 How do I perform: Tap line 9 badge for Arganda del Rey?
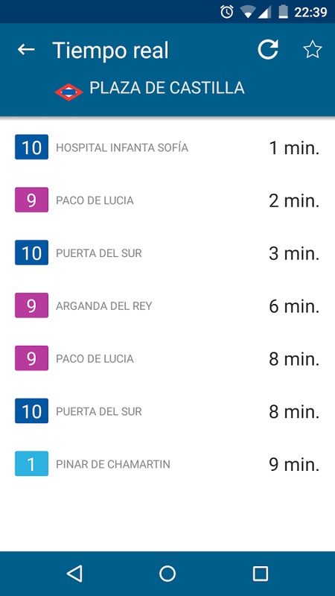(x=31, y=305)
